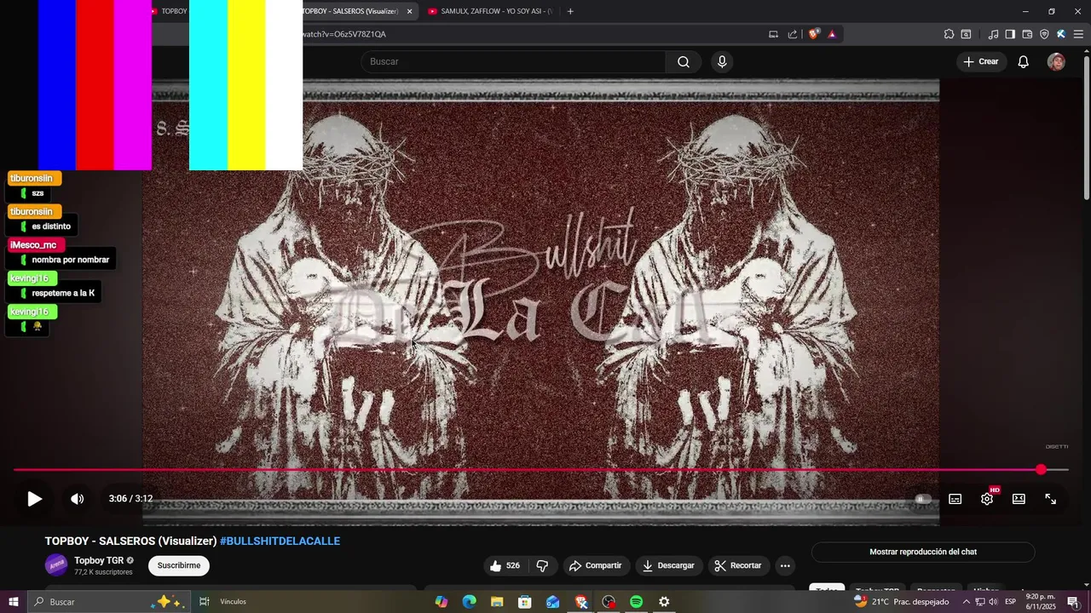Focus the YouTube Buscar search field
1091x613 pixels.
513,61
